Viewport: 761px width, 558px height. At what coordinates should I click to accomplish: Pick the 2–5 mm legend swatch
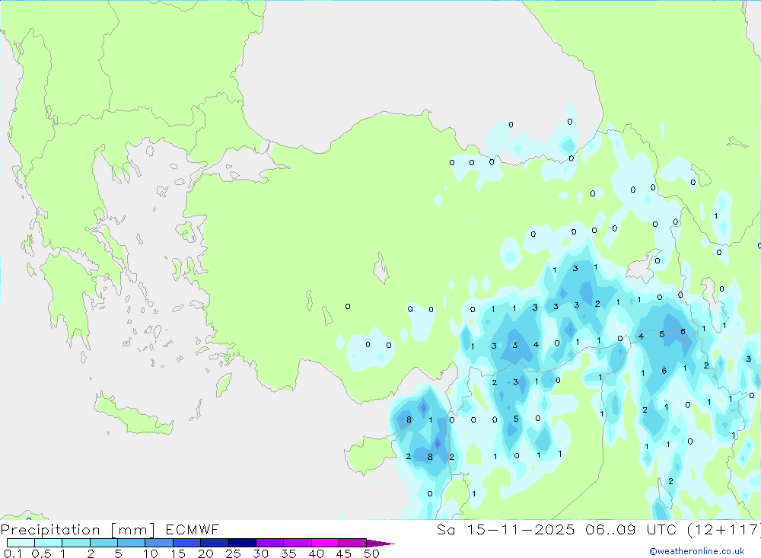point(103,543)
